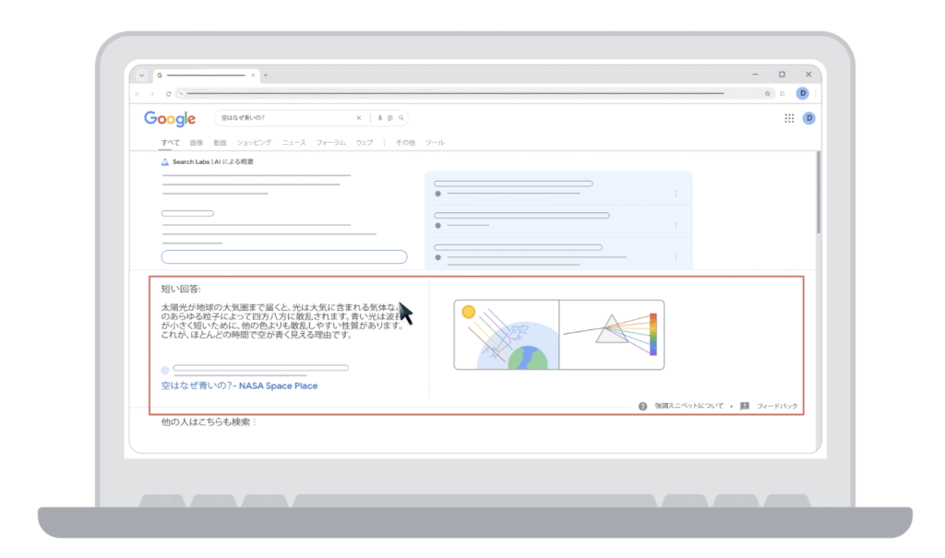The height and width of the screenshot is (558, 945).
Task: Click the sky and prism illustration thumbnail
Action: [x=558, y=335]
